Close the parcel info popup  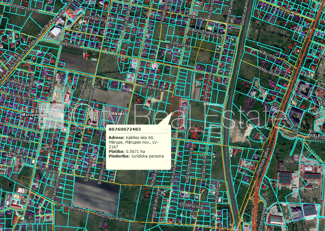pyautogui.click(x=166, y=129)
